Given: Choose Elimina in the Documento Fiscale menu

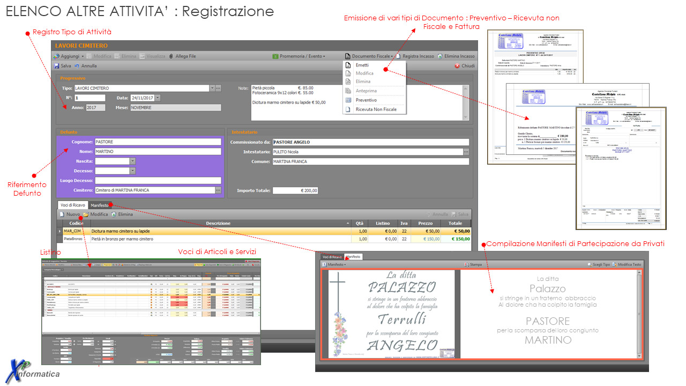Looking at the screenshot, I should coord(363,81).
